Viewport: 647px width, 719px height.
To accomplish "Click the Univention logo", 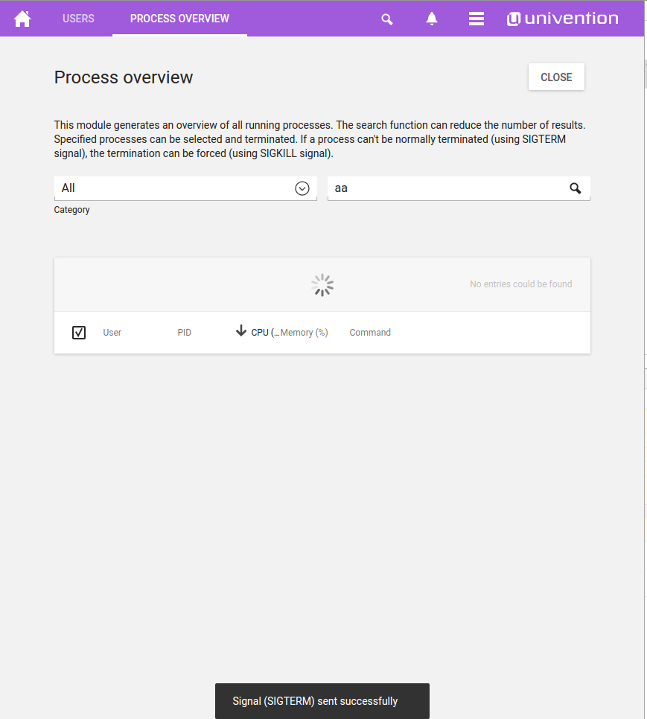I will pyautogui.click(x=563, y=19).
